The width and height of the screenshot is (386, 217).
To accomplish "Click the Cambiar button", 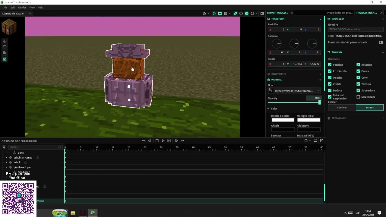I will (x=342, y=108).
